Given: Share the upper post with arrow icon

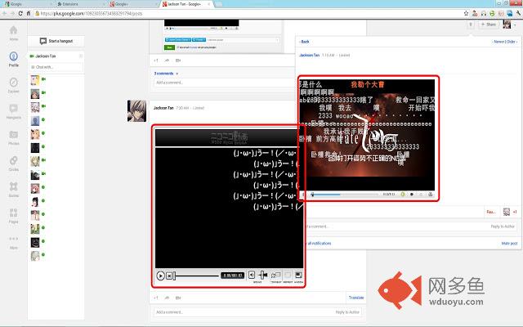Looking at the screenshot, I should (x=167, y=60).
